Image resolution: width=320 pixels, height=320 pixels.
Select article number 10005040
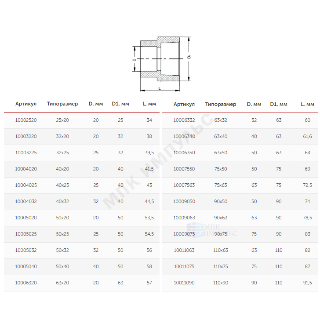pyautogui.click(x=26, y=266)
